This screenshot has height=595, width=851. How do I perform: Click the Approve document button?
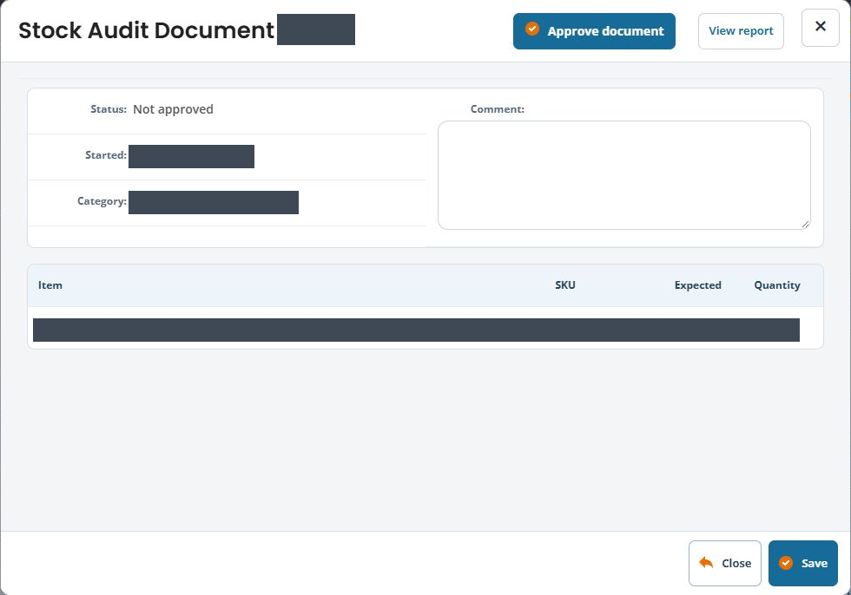pyautogui.click(x=594, y=31)
